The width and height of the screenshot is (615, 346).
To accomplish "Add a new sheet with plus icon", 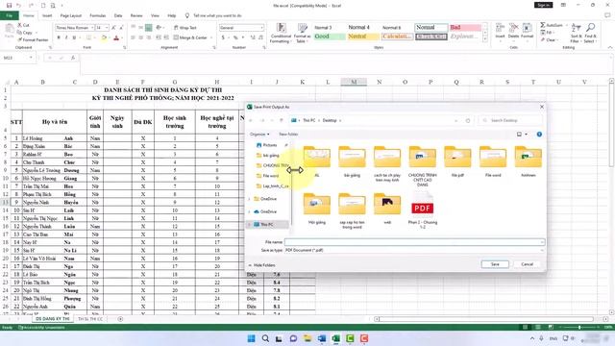I will click(120, 319).
